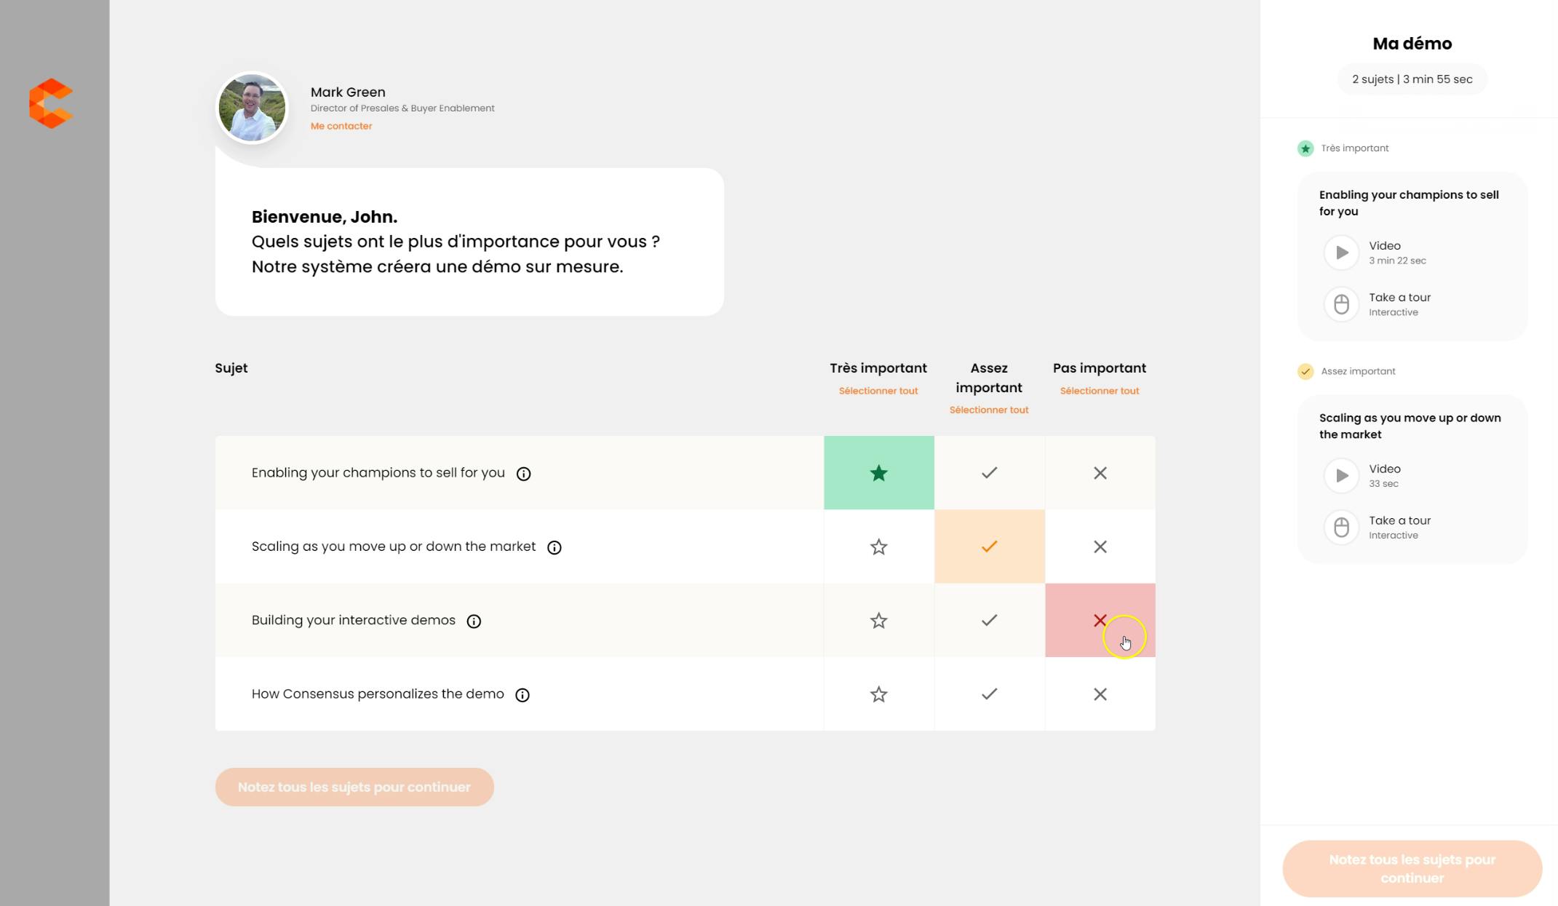1558x906 pixels.
Task: Click the orange Consensus logo in sidebar
Action: 51,103
